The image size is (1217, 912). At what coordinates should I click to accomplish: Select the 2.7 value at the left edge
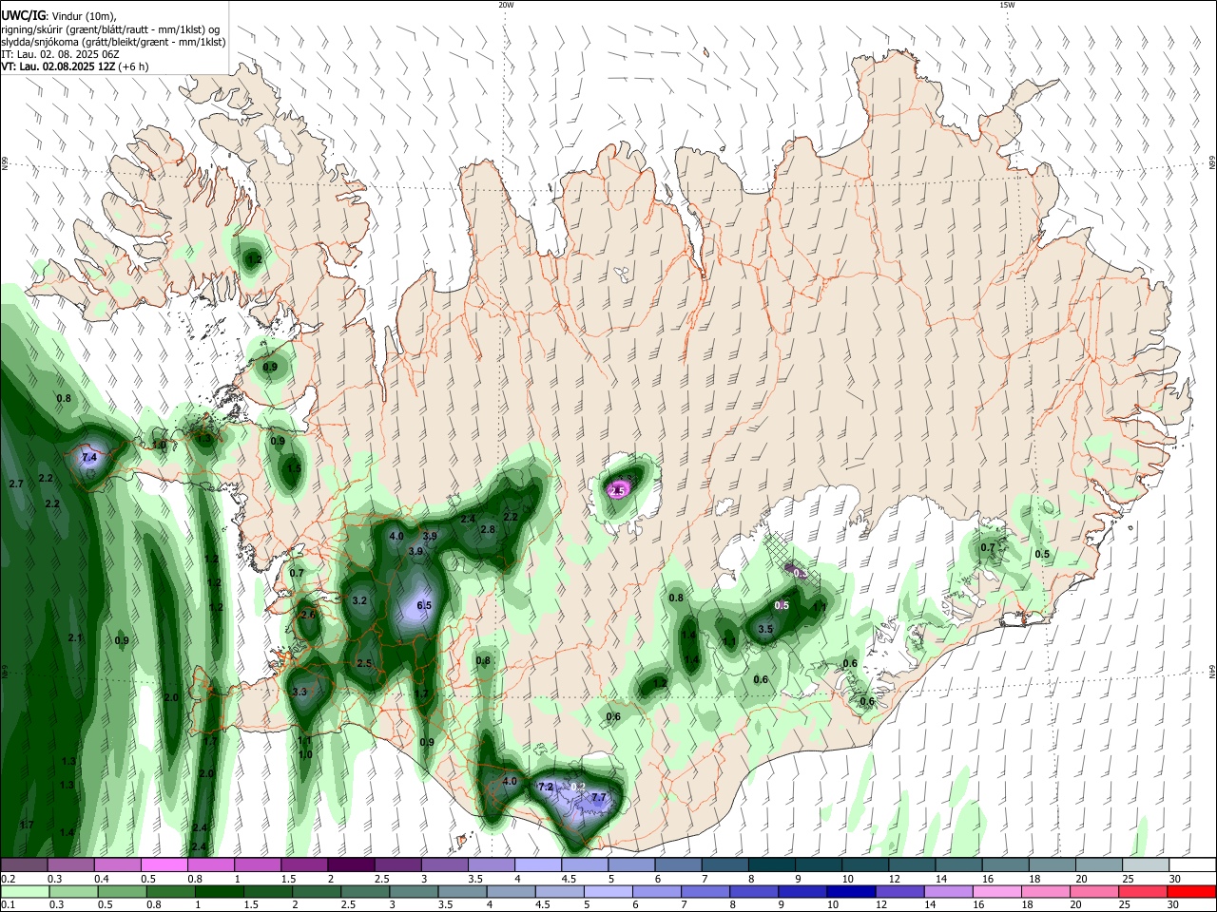[x=16, y=484]
